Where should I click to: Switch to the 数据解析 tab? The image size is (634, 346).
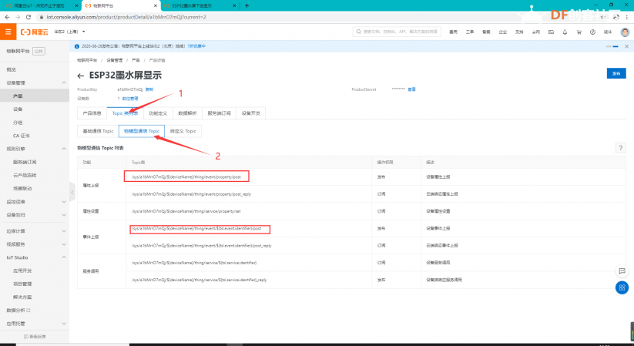click(187, 113)
